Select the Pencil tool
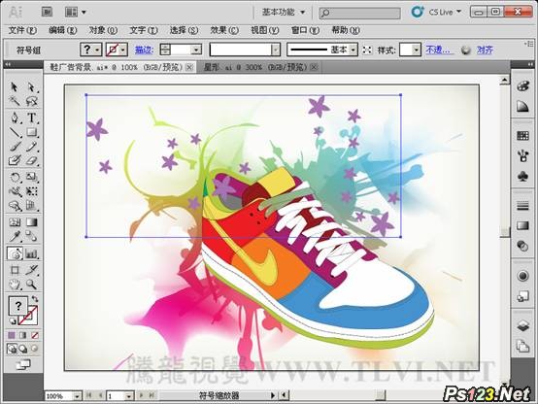Screen dimensions: 538x404 (x=31, y=147)
